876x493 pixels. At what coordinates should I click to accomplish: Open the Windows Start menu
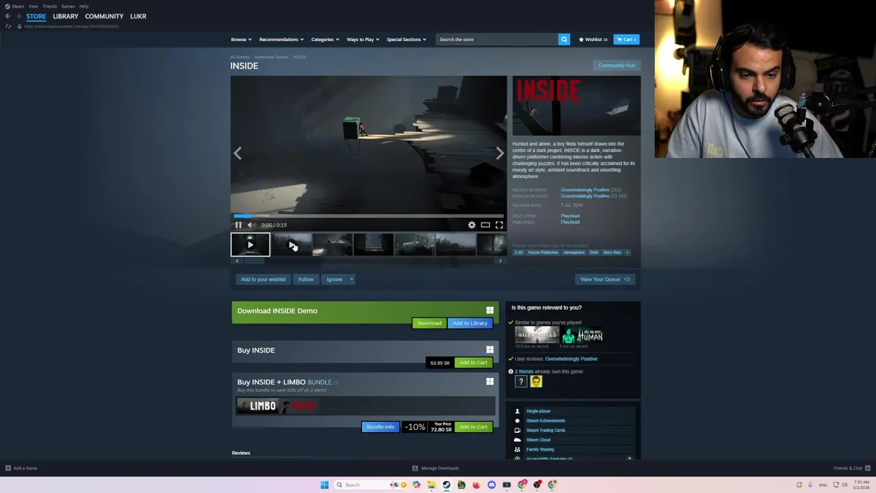pyautogui.click(x=324, y=485)
